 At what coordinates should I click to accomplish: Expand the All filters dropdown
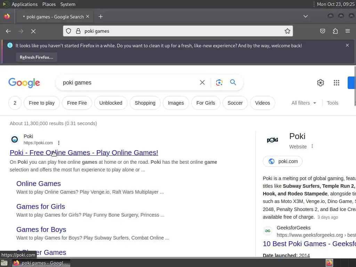tap(304, 103)
